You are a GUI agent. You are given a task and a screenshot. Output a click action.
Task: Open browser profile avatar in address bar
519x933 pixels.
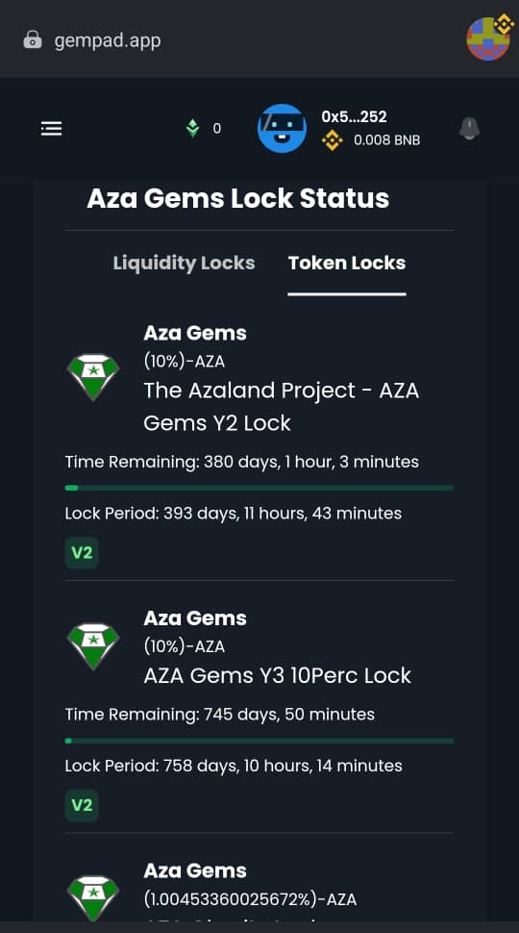[x=488, y=38]
